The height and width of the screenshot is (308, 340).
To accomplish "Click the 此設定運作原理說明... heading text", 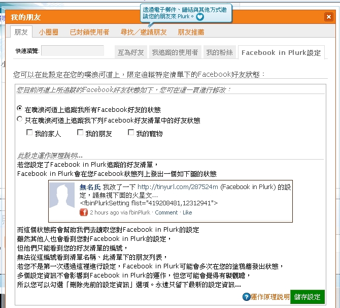I will point(50,156).
